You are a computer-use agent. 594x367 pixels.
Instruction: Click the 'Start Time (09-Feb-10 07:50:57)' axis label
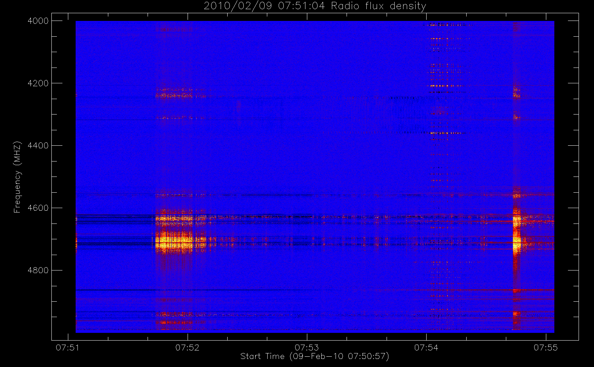point(315,356)
